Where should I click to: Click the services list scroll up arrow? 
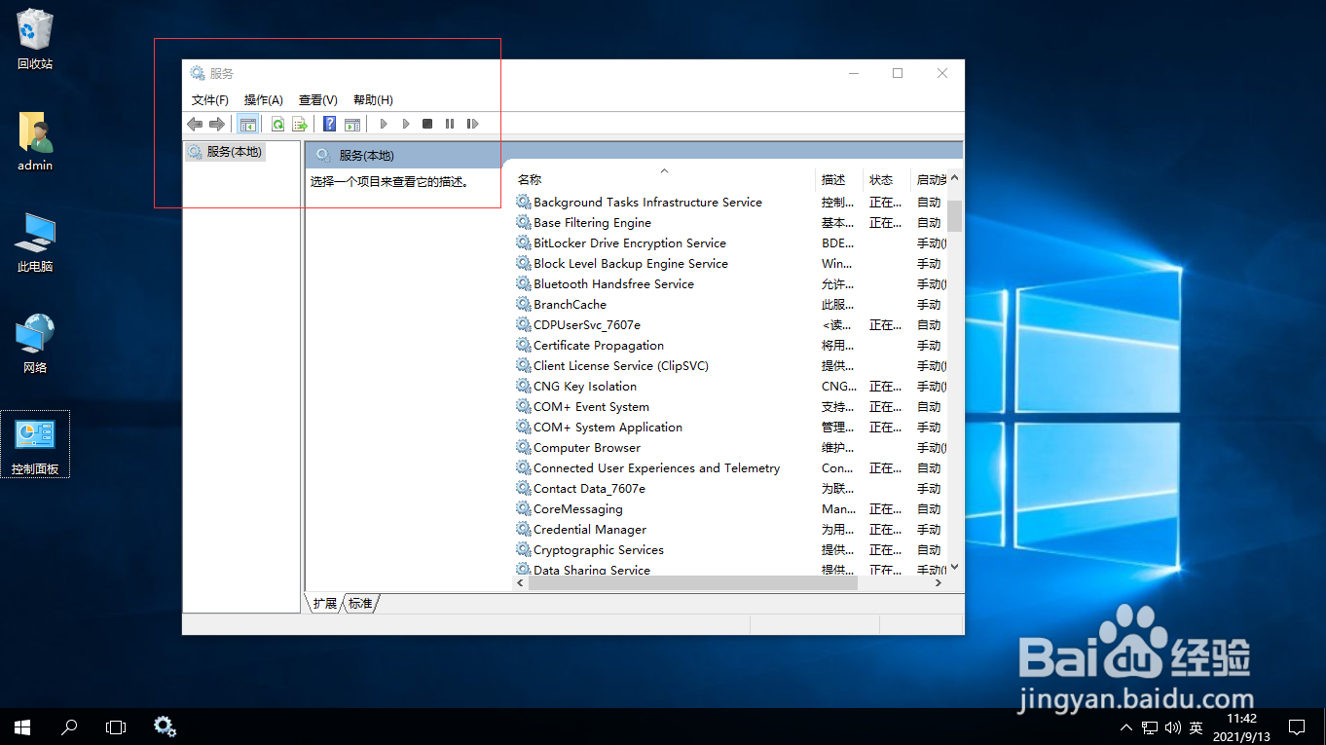[955, 179]
